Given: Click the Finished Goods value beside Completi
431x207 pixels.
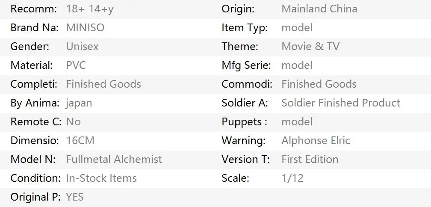Looking at the screenshot, I should [103, 84].
